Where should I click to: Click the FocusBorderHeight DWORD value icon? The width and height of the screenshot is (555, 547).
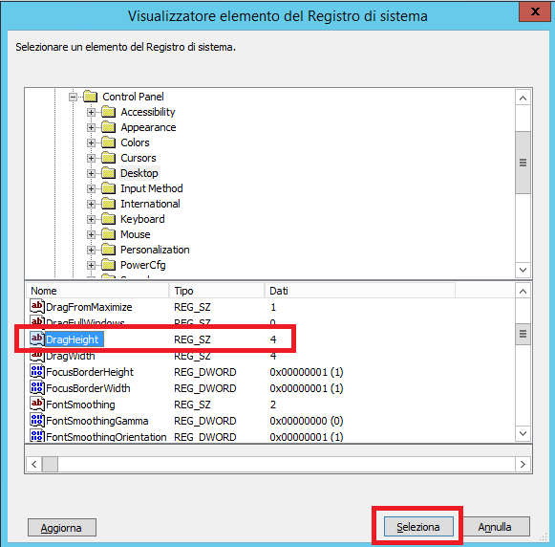pyautogui.click(x=37, y=372)
